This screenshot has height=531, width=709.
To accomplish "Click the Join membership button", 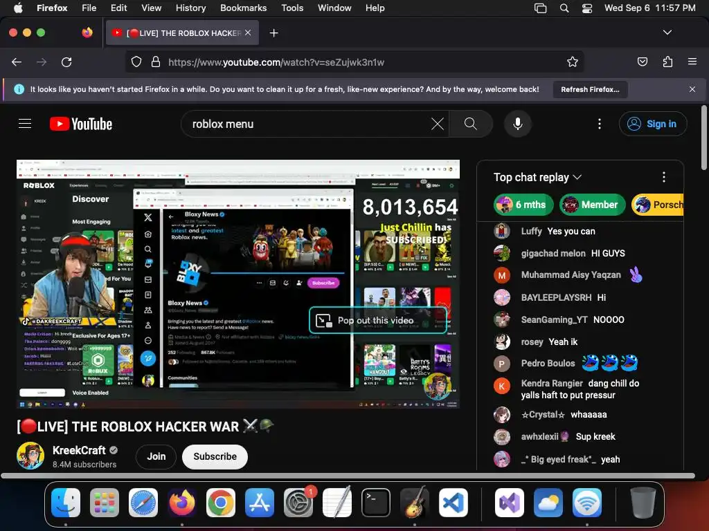I will click(156, 456).
